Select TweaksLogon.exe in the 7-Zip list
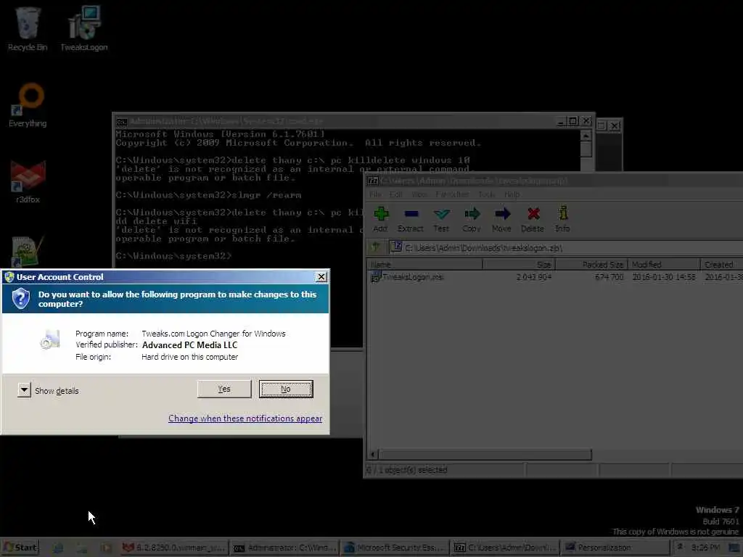The height and width of the screenshot is (557, 743). [408, 277]
